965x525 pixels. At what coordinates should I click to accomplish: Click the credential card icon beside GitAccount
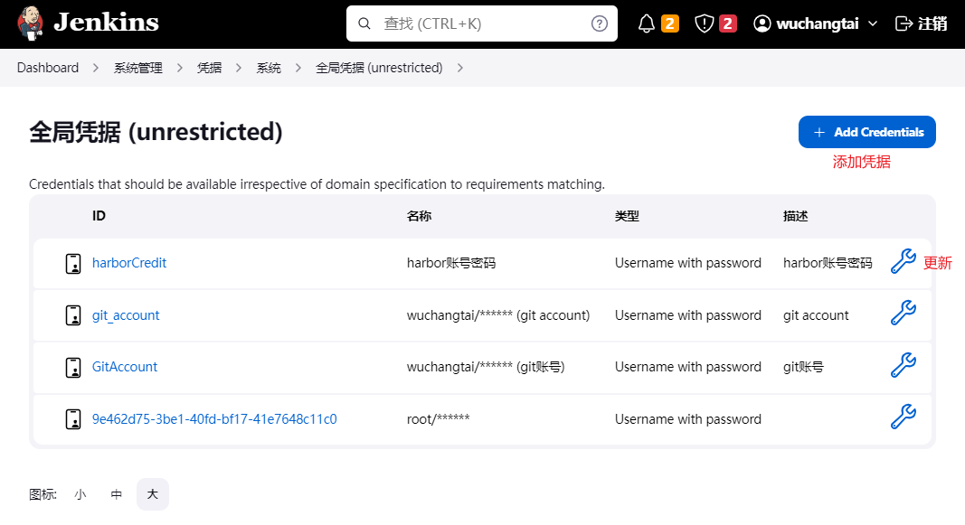point(72,367)
